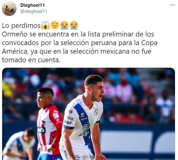Click the Umbro logo on the white jersey
Image resolution: width=178 pixels, height=160 pixels.
82,115
